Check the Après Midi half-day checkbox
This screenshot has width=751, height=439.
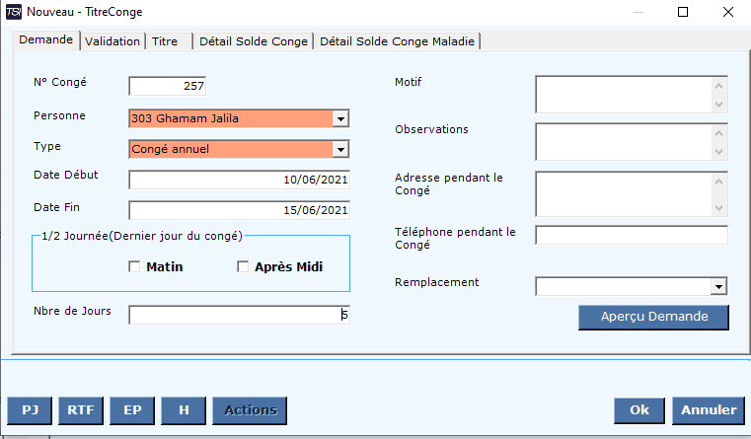click(x=243, y=266)
